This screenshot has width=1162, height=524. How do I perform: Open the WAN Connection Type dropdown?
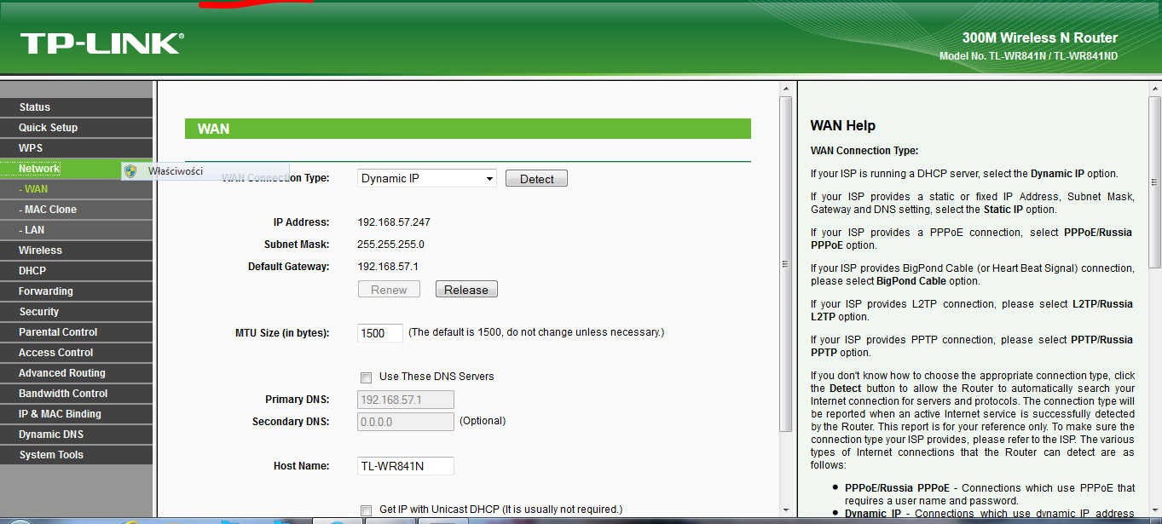click(427, 179)
